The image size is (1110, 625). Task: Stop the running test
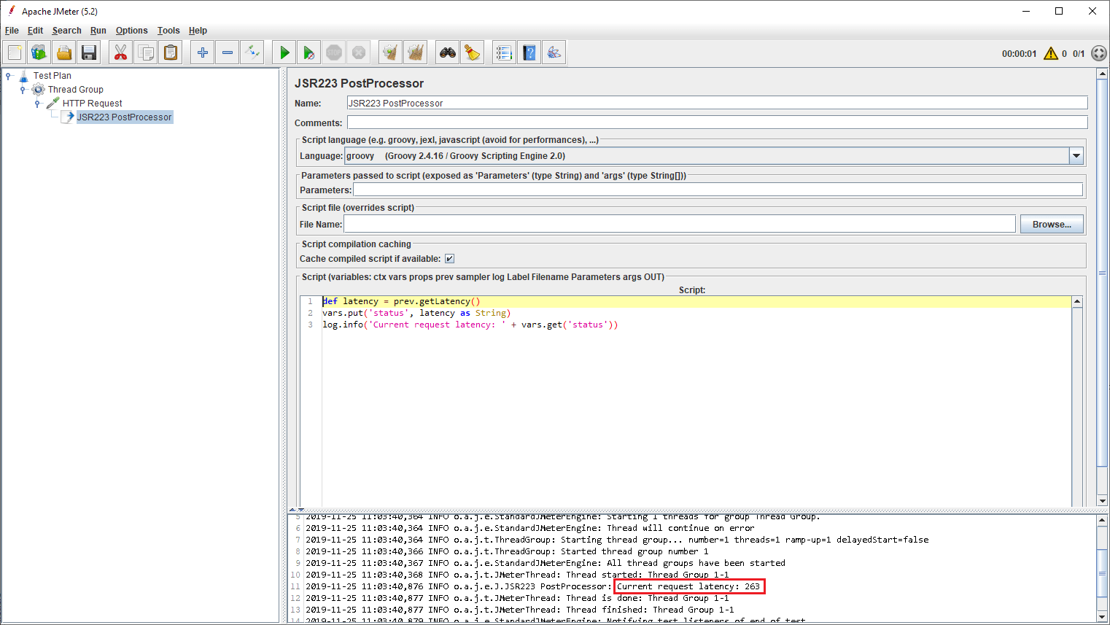click(334, 53)
